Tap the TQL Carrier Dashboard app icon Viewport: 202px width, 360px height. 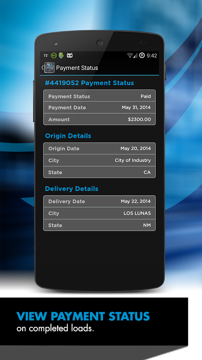tap(49, 68)
